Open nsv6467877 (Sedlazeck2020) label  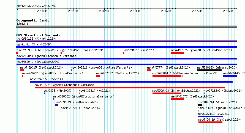pos(118,73)
